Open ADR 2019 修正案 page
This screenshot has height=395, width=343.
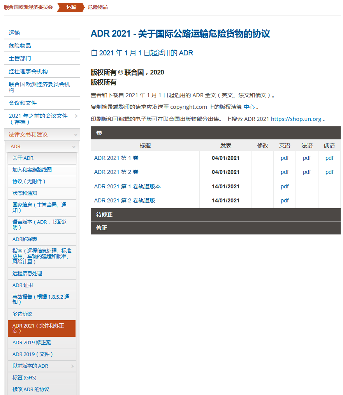tap(32, 343)
